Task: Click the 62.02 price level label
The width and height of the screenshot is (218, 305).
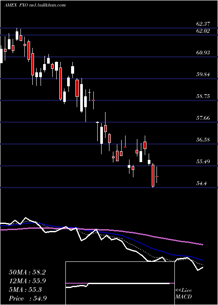Action: 203,31
